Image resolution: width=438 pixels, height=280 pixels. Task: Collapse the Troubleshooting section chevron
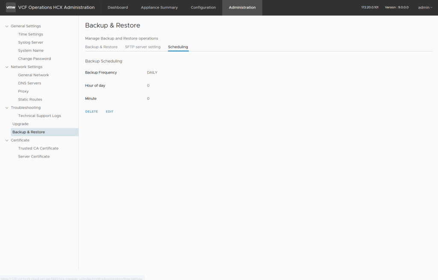coord(7,107)
